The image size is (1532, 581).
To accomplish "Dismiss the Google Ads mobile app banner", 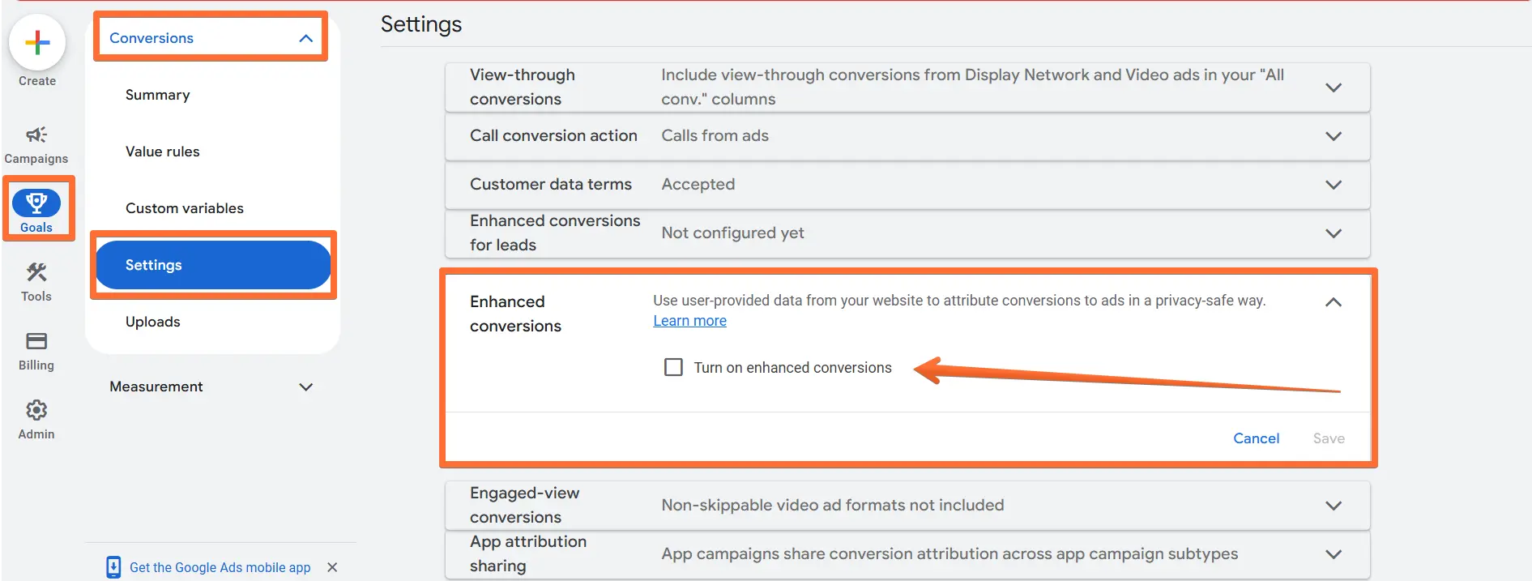I will coord(332,567).
